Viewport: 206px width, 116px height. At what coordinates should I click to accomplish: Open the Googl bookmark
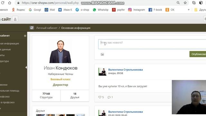coord(35,10)
